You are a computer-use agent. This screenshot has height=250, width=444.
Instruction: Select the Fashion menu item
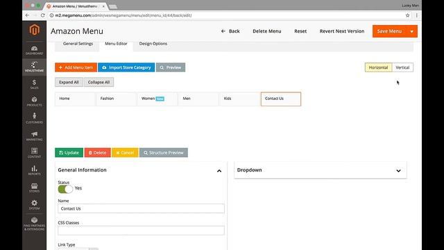point(116,99)
